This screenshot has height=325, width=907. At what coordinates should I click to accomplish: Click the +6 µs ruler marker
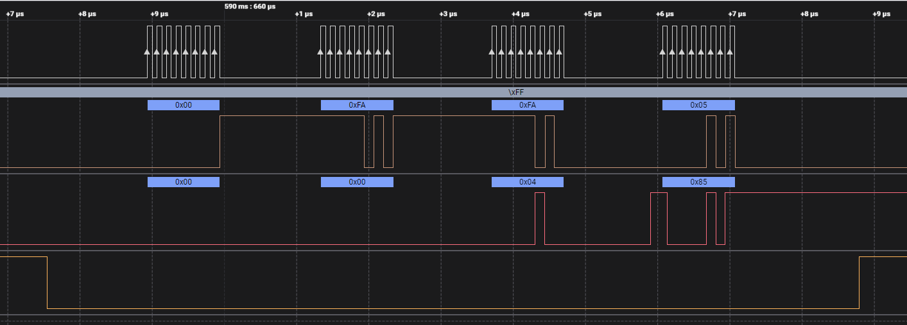tap(665, 14)
